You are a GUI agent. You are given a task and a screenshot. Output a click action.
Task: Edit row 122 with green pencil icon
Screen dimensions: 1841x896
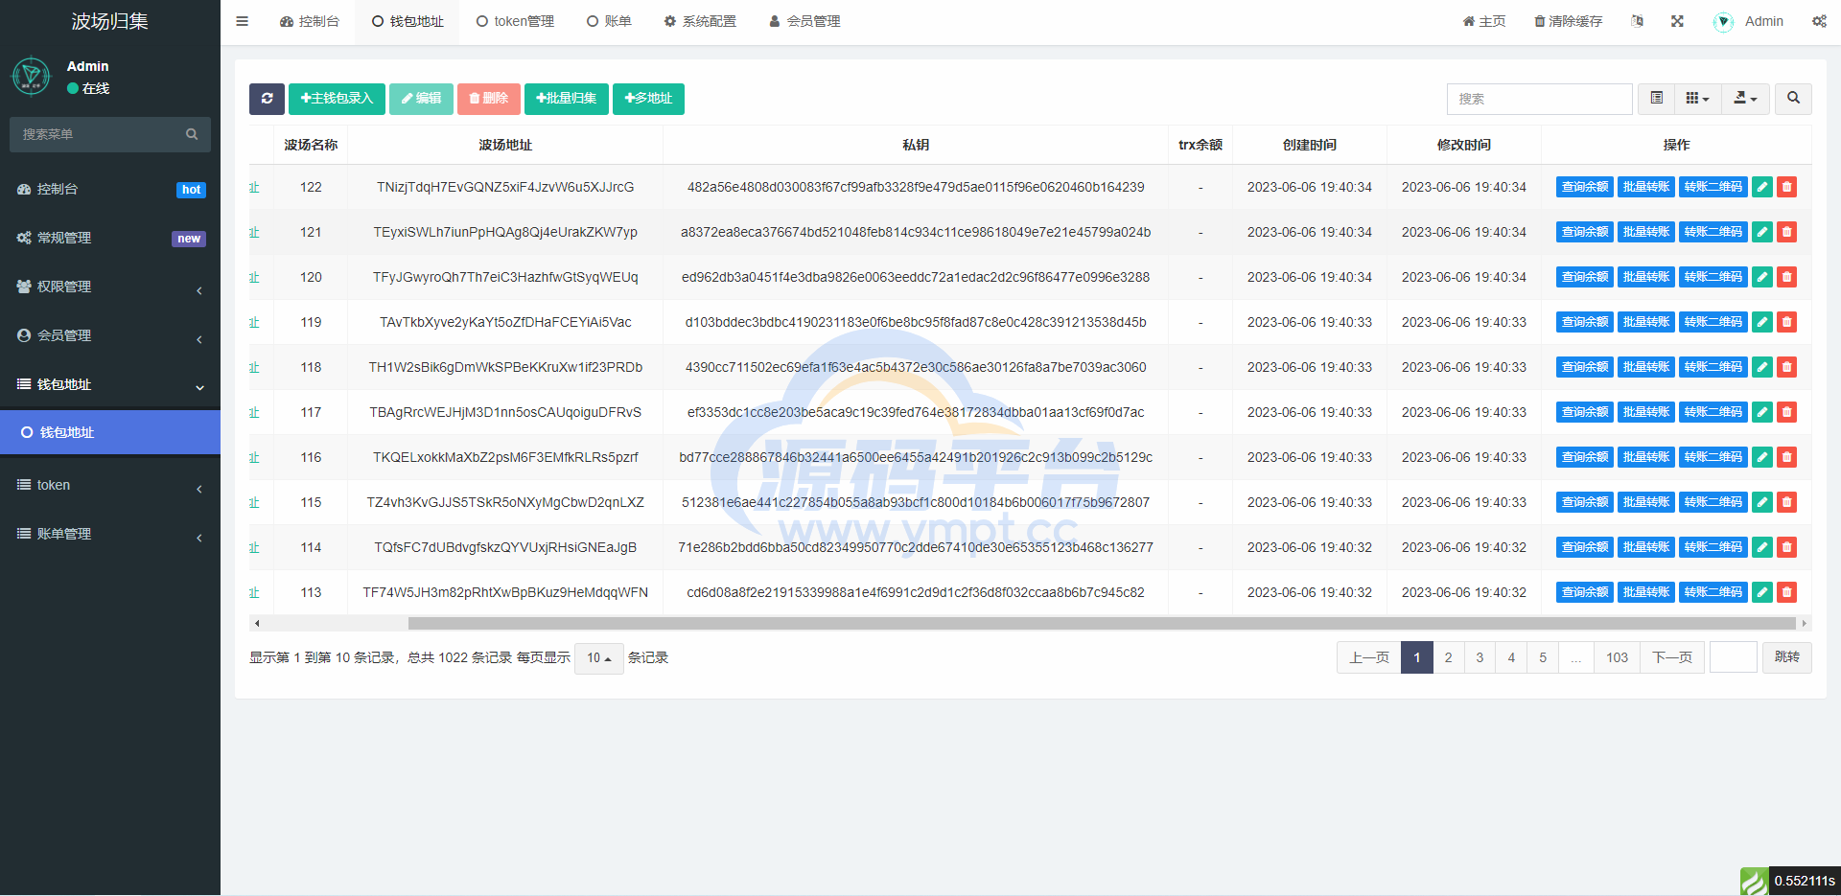1762,187
